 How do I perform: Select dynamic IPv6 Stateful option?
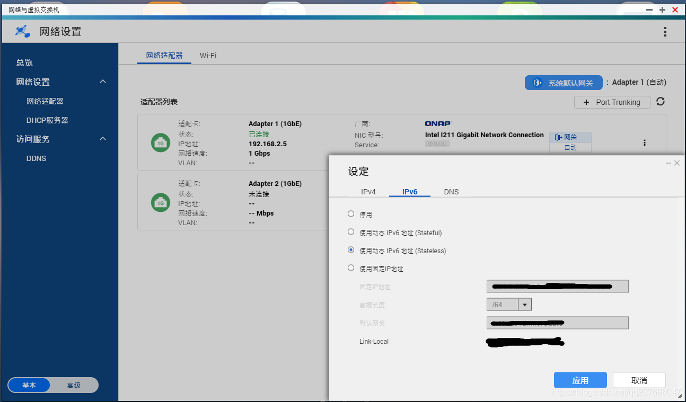tap(351, 232)
